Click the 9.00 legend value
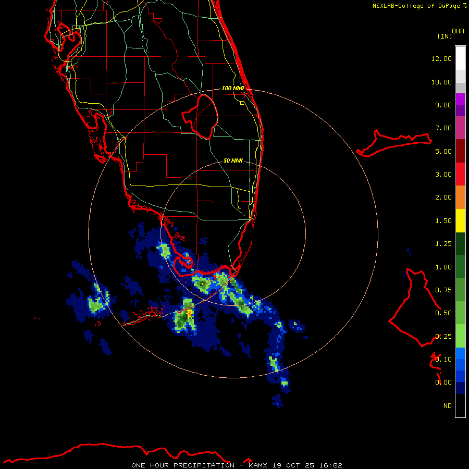Image resolution: width=469 pixels, height=469 pixels. coord(443,105)
